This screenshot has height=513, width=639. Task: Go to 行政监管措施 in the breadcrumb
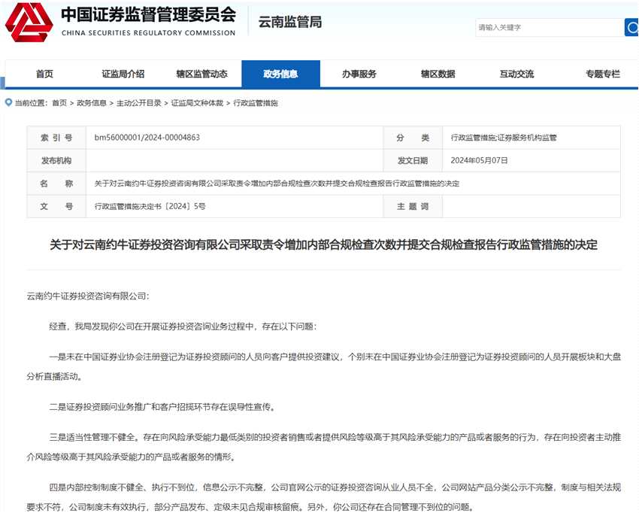[256, 103]
